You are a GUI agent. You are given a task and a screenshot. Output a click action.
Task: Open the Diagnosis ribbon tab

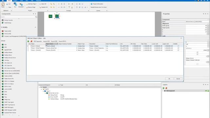click(38, 1)
